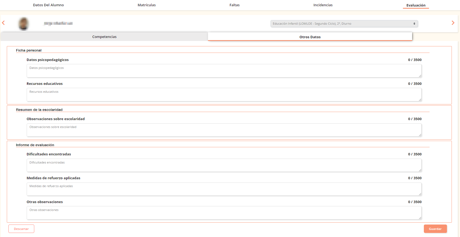Click the Dificultades encontradas field label
Screen dimensions: 460x237
(x=49, y=154)
